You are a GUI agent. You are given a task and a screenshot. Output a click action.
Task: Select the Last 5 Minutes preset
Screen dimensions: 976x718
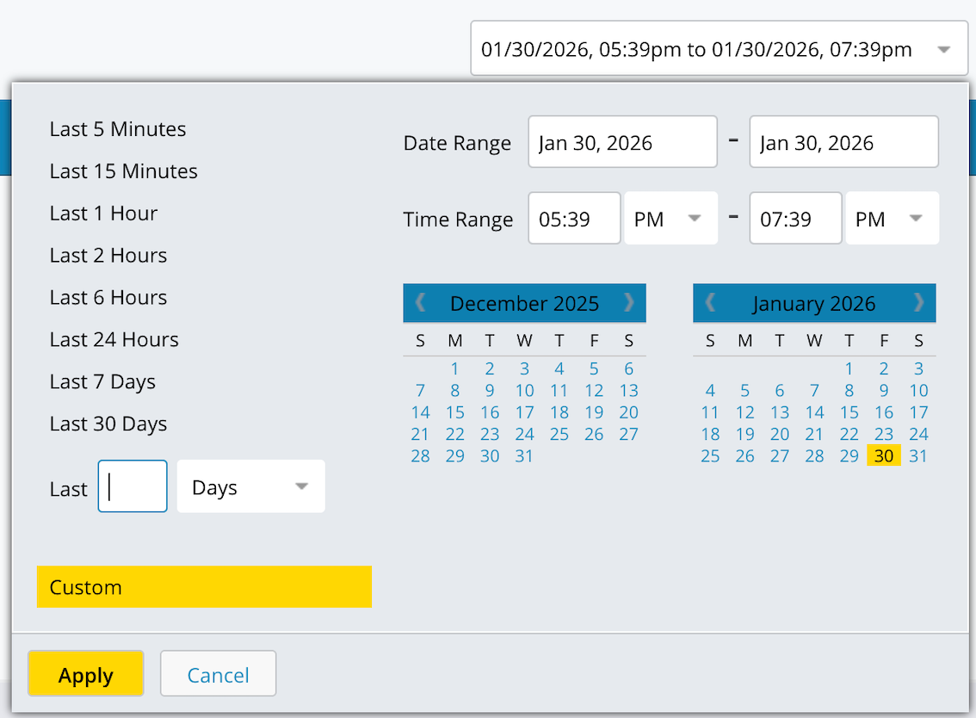pyautogui.click(x=118, y=129)
